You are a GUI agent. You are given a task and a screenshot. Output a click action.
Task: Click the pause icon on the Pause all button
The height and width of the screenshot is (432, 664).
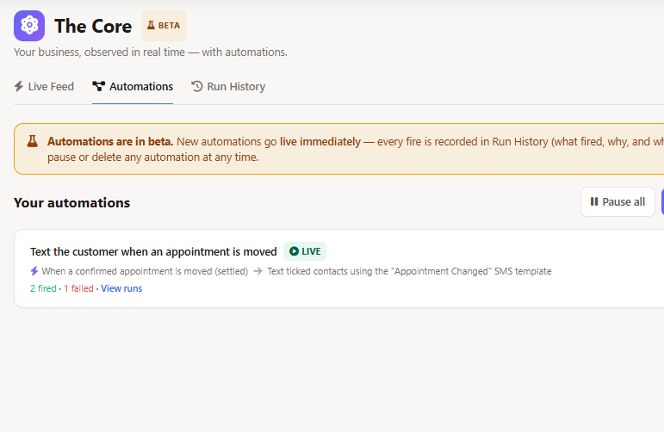tap(594, 202)
